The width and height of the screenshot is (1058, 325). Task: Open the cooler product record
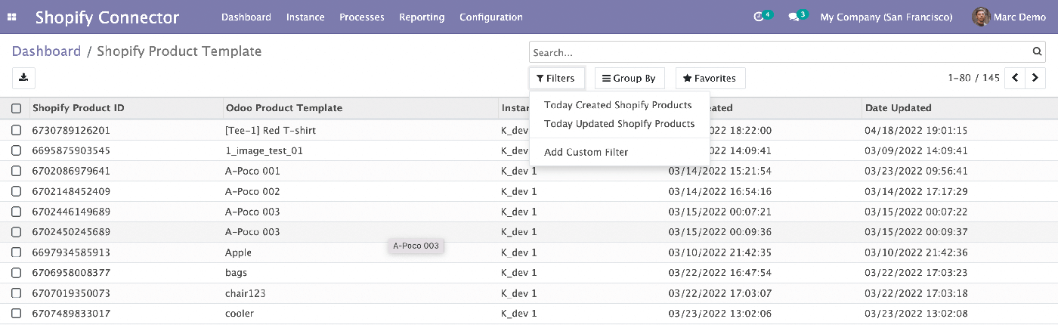click(240, 314)
